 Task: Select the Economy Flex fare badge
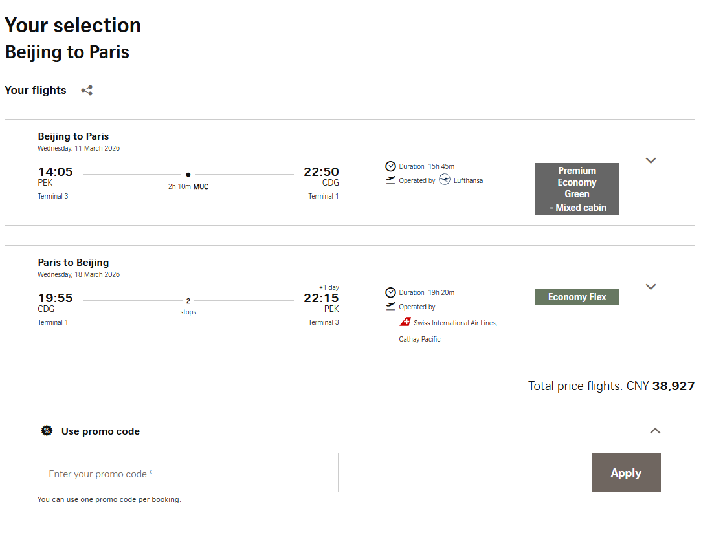click(x=577, y=297)
